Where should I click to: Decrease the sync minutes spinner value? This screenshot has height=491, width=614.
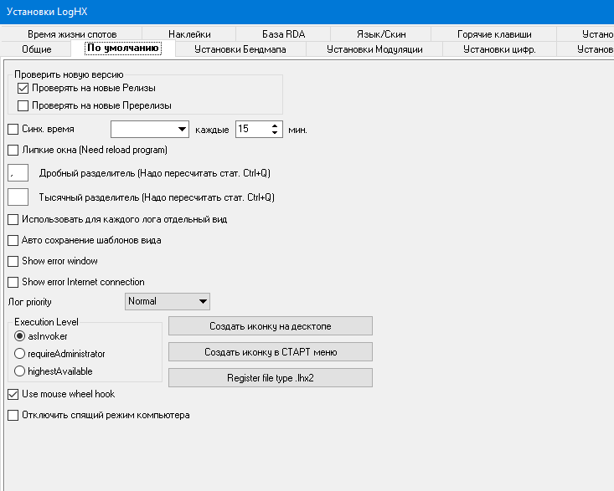(x=275, y=133)
